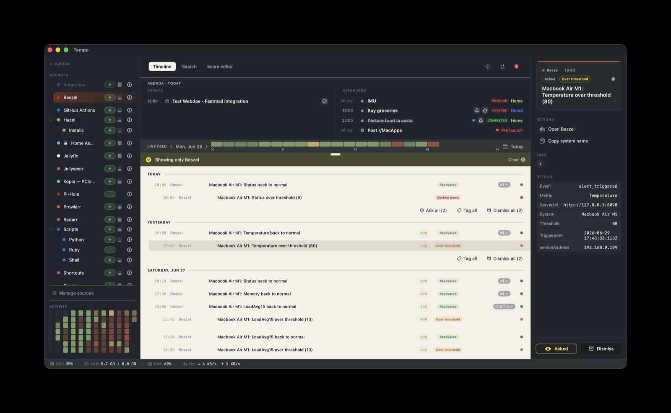Open the notifications bell in the toolbar
Viewport: 671px width, 413px height.
[x=502, y=67]
